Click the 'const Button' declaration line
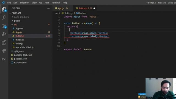The height and width of the screenshot is (99, 176). [x=82, y=23]
